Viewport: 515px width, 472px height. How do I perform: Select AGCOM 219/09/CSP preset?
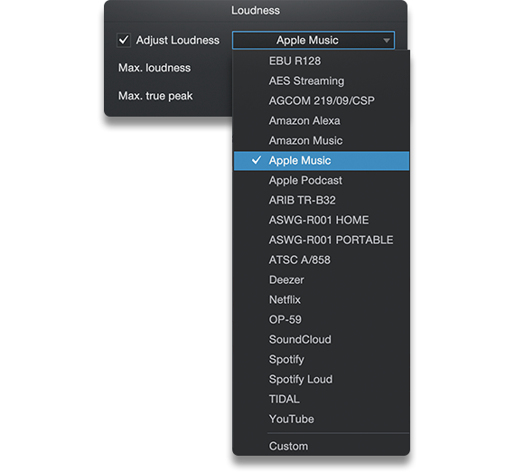click(x=322, y=100)
